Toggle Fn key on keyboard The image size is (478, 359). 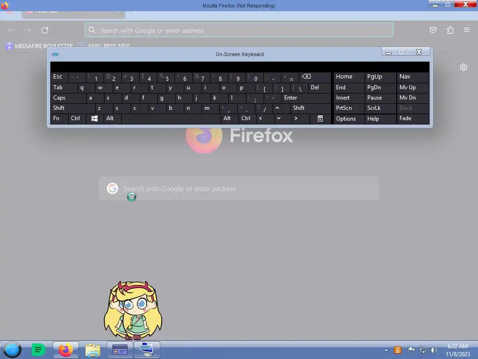coord(59,118)
